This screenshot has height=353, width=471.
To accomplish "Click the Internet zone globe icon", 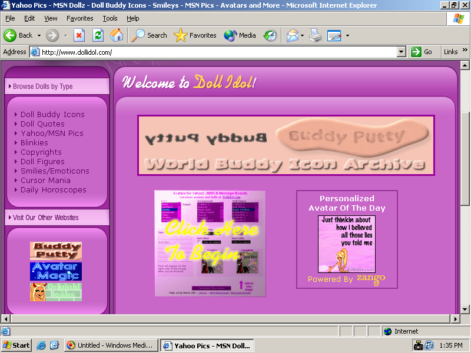I will coord(387,331).
